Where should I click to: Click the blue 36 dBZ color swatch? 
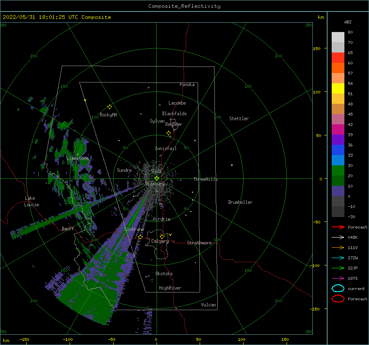point(338,150)
